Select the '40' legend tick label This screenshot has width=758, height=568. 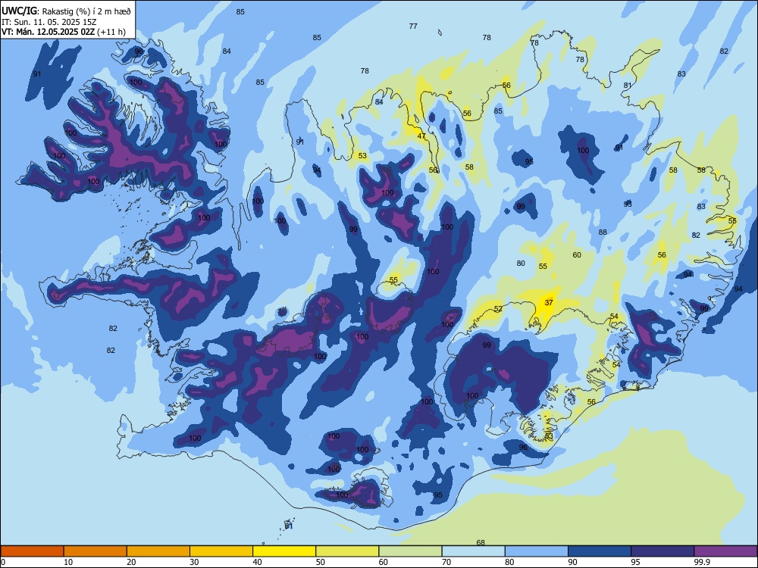point(257,562)
